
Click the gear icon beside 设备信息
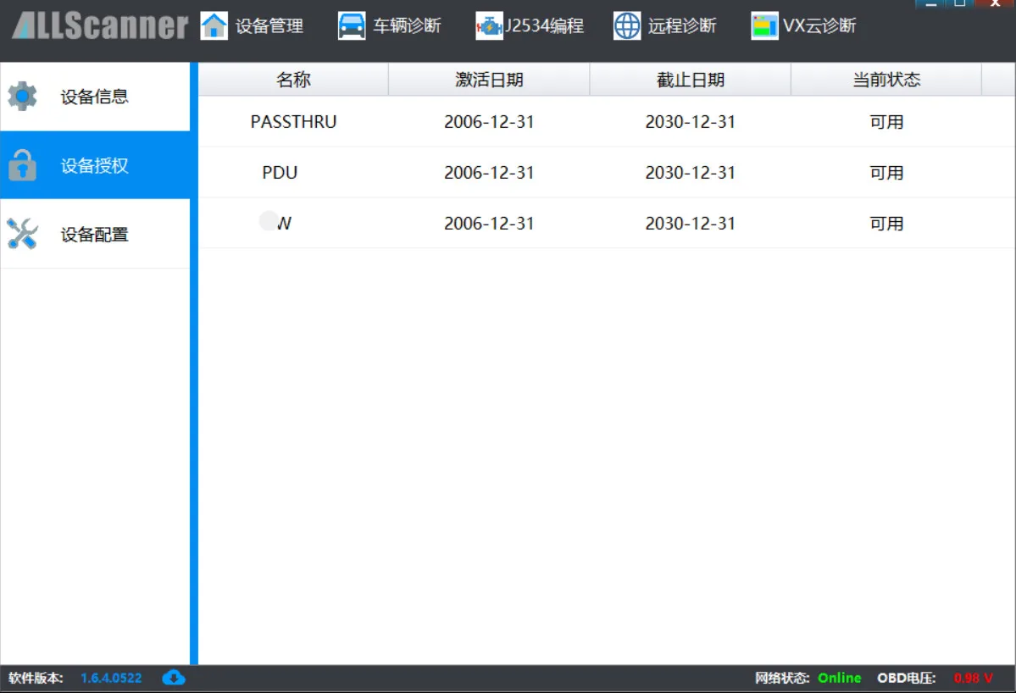coord(23,96)
